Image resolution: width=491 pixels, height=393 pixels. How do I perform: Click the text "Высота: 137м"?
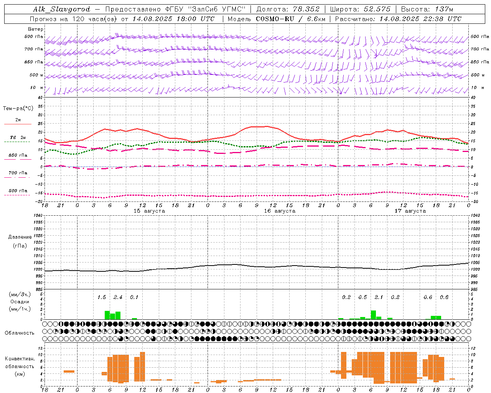coord(427,9)
